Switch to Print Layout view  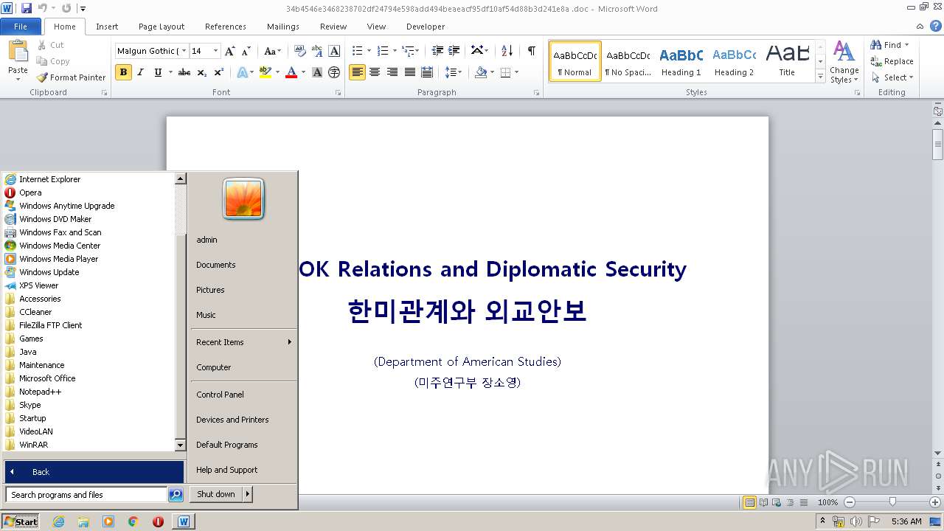[749, 502]
